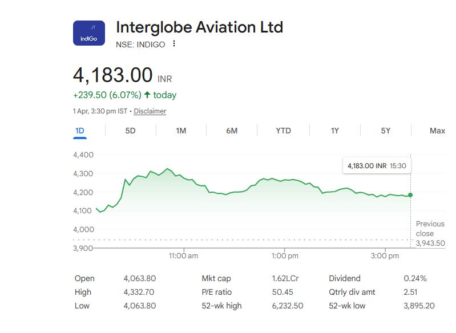Click the IndiGo company logo
The width and height of the screenshot is (456, 333).
[x=88, y=33]
